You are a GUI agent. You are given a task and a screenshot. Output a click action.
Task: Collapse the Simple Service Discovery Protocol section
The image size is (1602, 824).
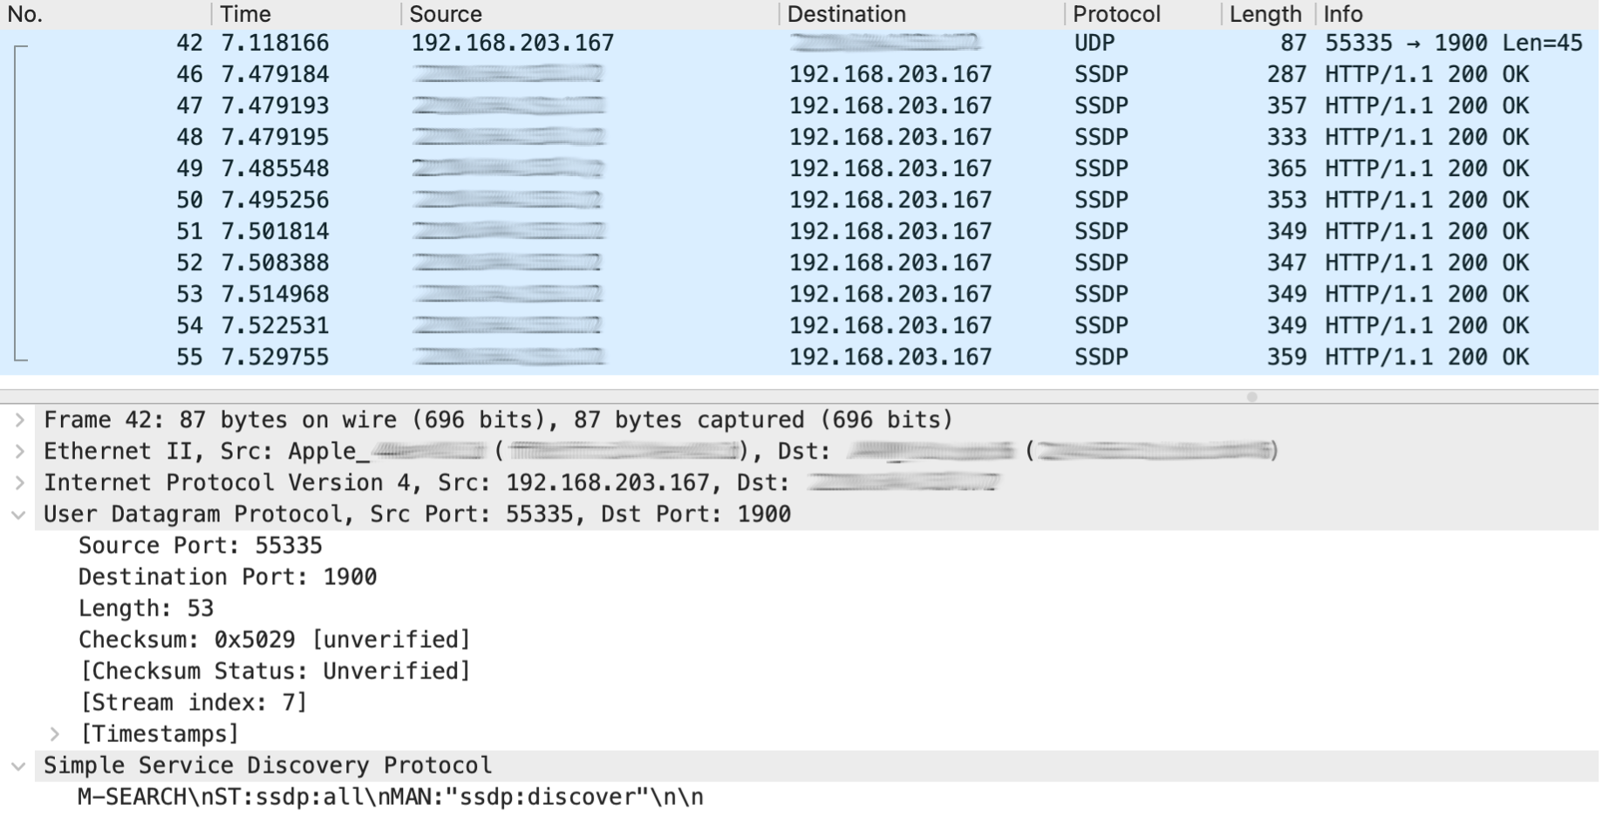(17, 765)
